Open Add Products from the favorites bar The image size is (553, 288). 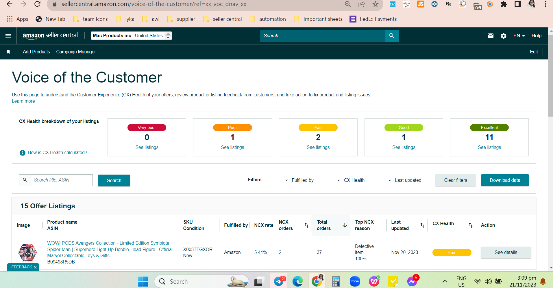36,52
